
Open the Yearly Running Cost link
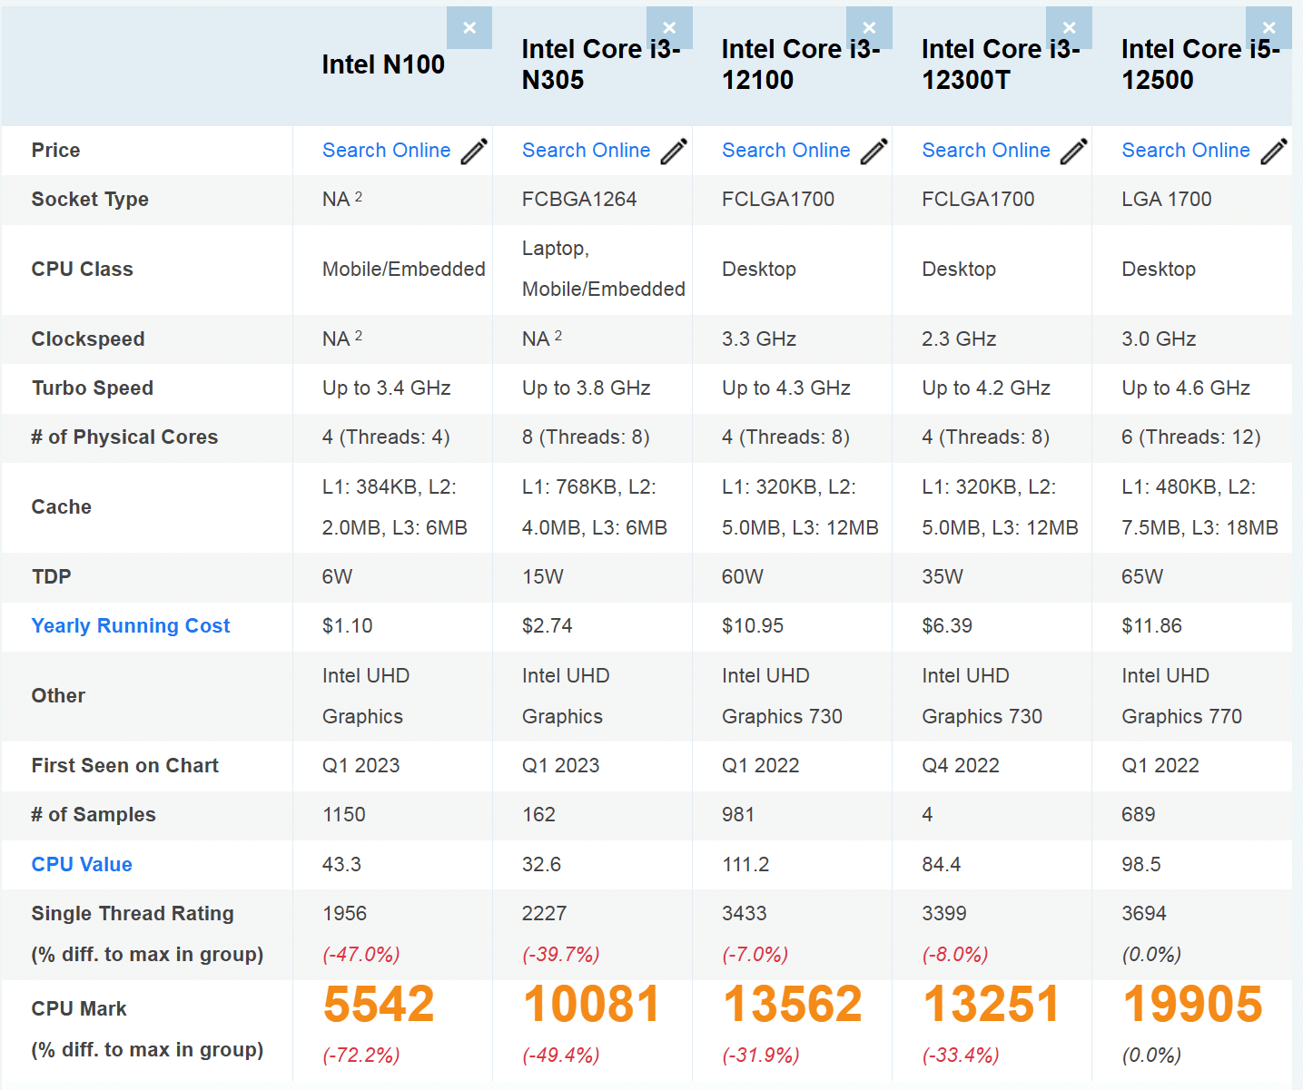(131, 626)
